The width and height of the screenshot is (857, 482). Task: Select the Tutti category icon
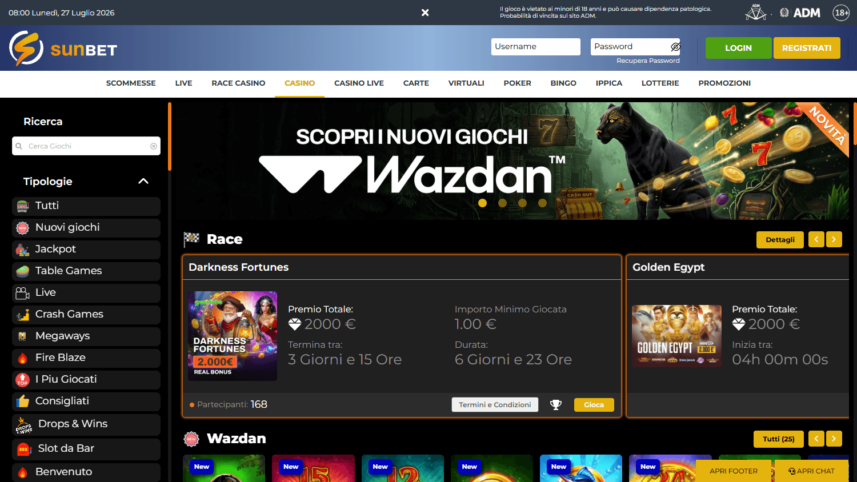point(23,206)
